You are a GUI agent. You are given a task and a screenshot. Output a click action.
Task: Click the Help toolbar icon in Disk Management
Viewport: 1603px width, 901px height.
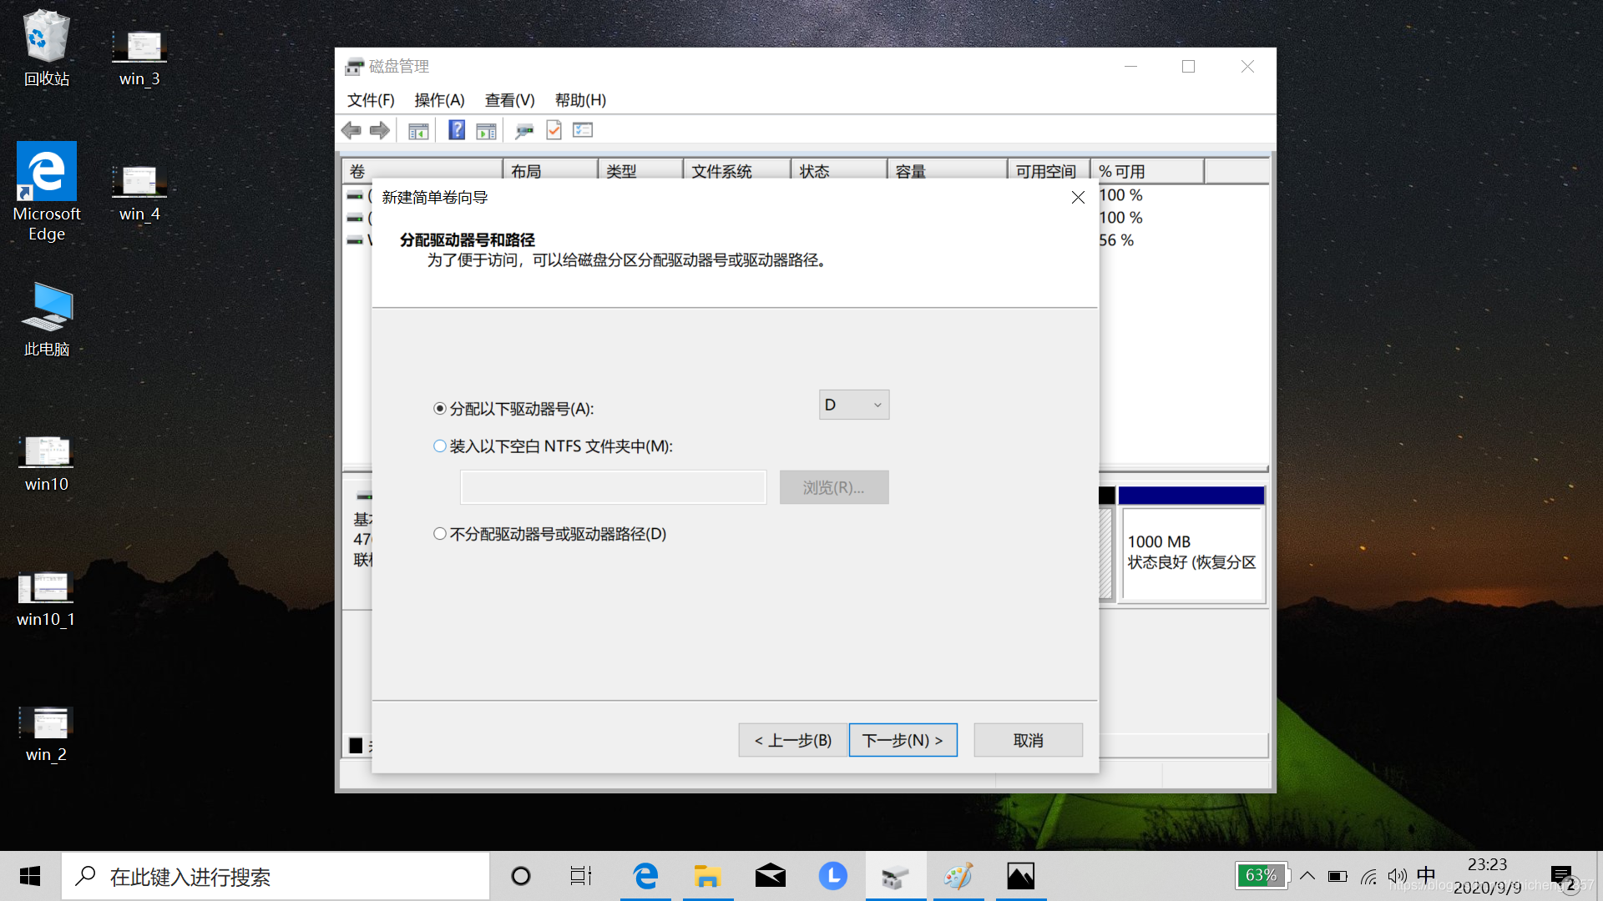457,130
